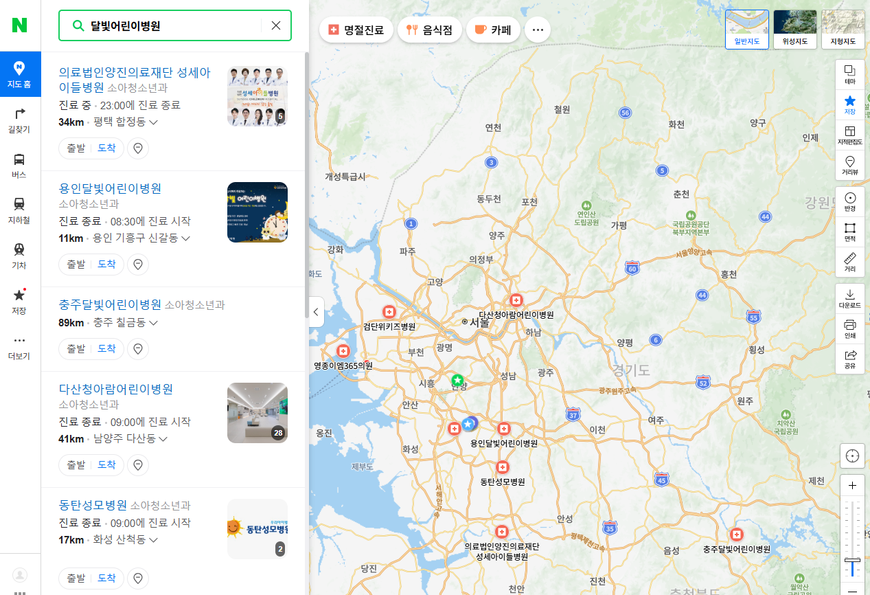
Task: Switch to 위성지도 satellite map
Action: tap(795, 30)
